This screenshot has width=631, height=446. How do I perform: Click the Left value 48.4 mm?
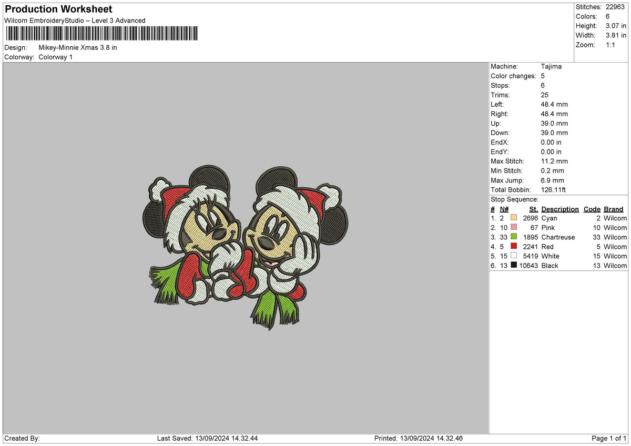(x=554, y=104)
